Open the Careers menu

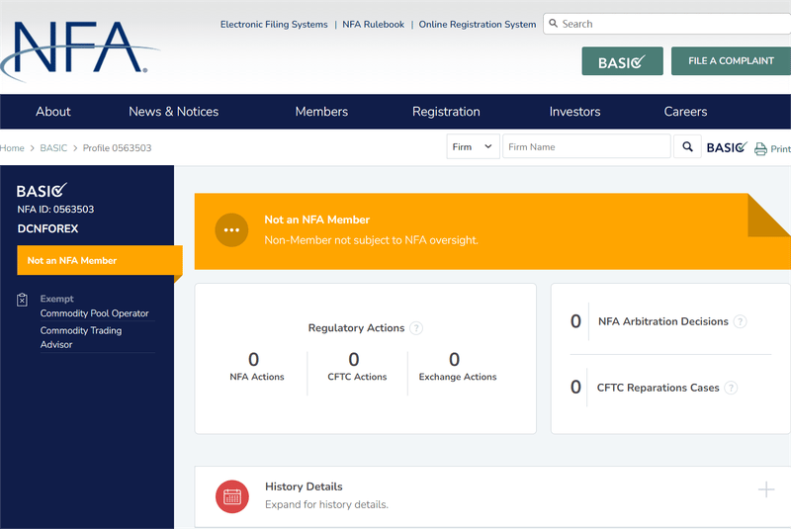(685, 112)
